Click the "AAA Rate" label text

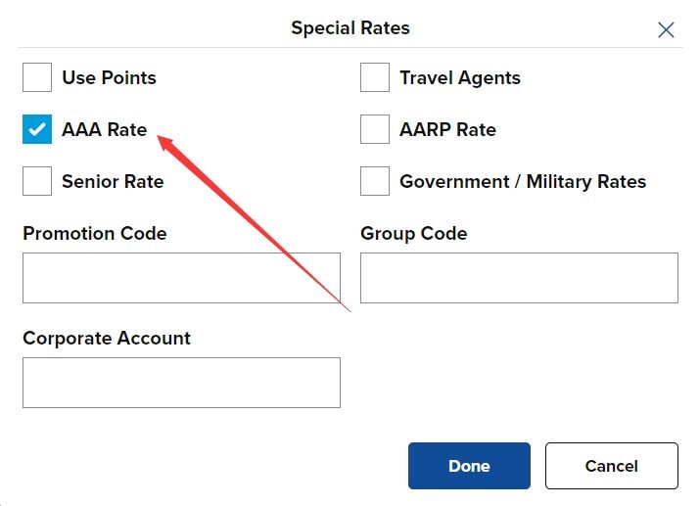point(104,129)
